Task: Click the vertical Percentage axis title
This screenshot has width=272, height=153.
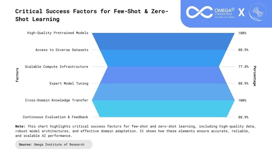Action: pyautogui.click(x=254, y=76)
